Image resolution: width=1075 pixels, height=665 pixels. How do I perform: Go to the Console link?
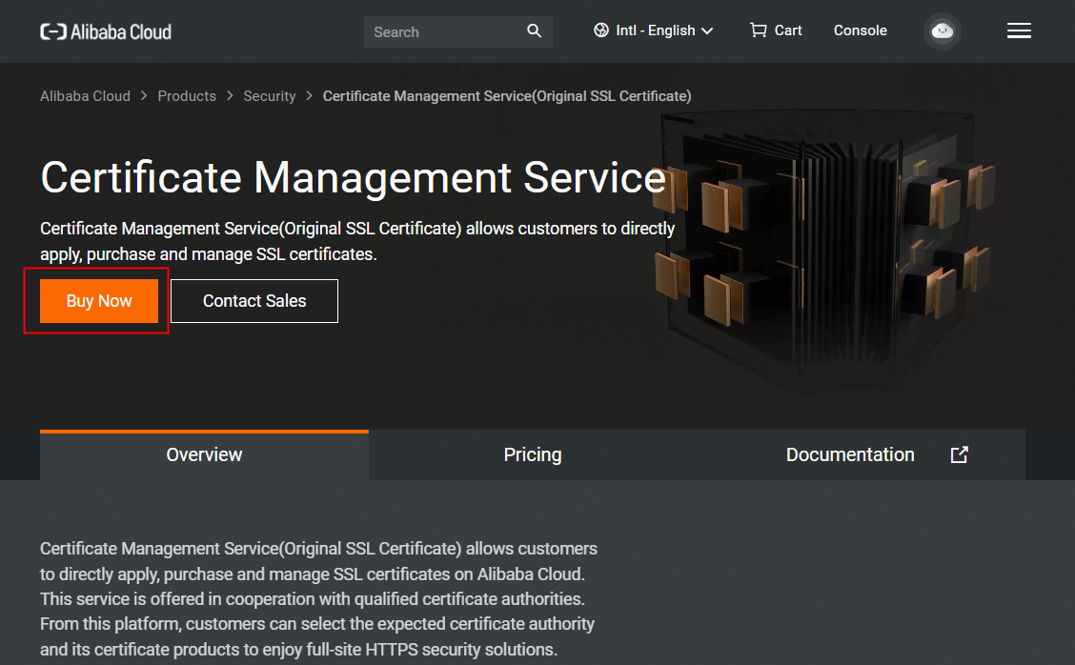coord(860,30)
